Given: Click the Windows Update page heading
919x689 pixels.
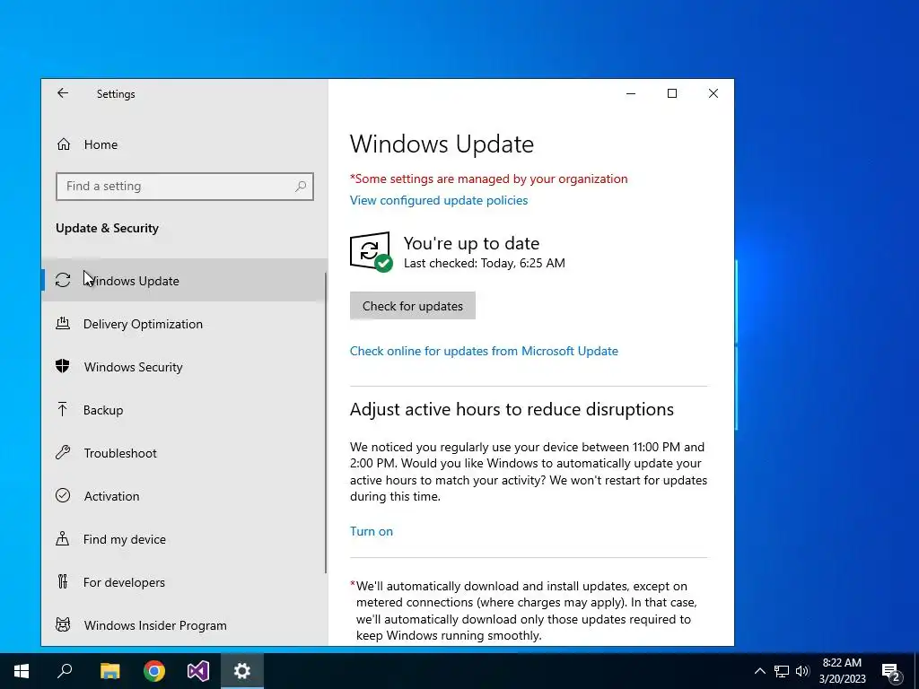Looking at the screenshot, I should pos(442,144).
